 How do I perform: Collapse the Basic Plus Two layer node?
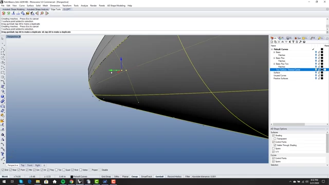(274, 64)
